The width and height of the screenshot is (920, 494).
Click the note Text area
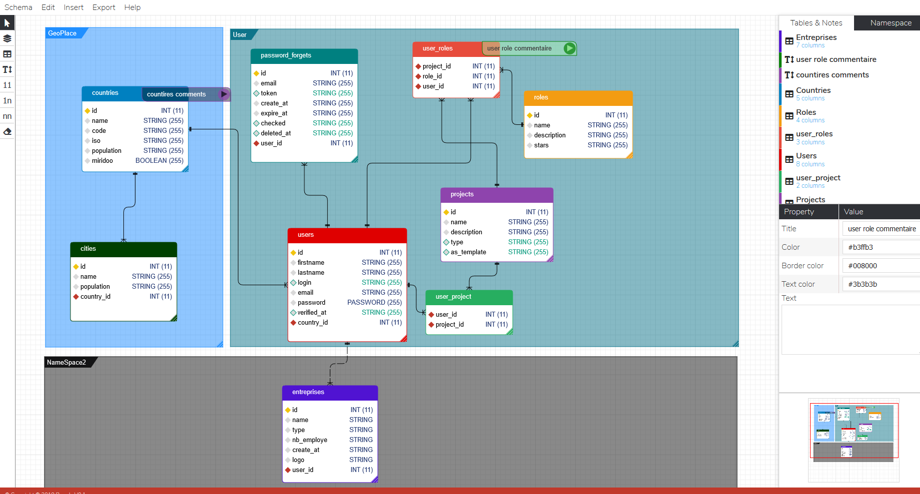(851, 330)
